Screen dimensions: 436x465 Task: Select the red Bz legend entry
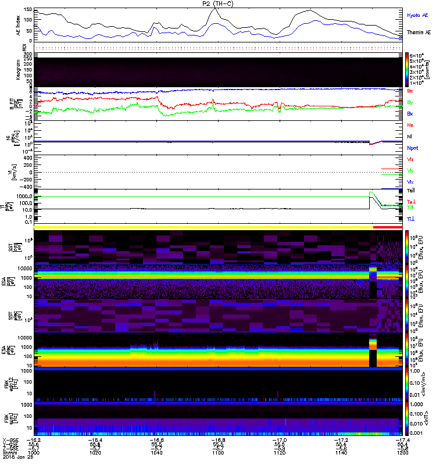pos(410,91)
